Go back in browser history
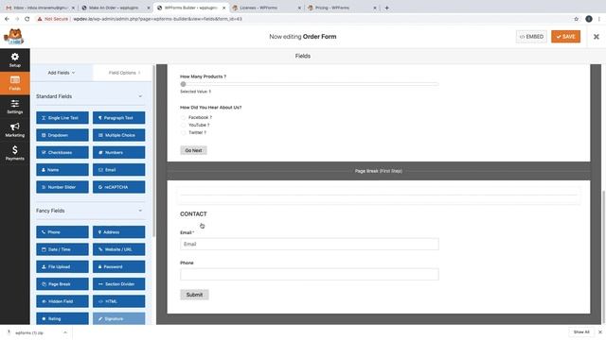Screen dimensions: 606x340 [x=7, y=19]
